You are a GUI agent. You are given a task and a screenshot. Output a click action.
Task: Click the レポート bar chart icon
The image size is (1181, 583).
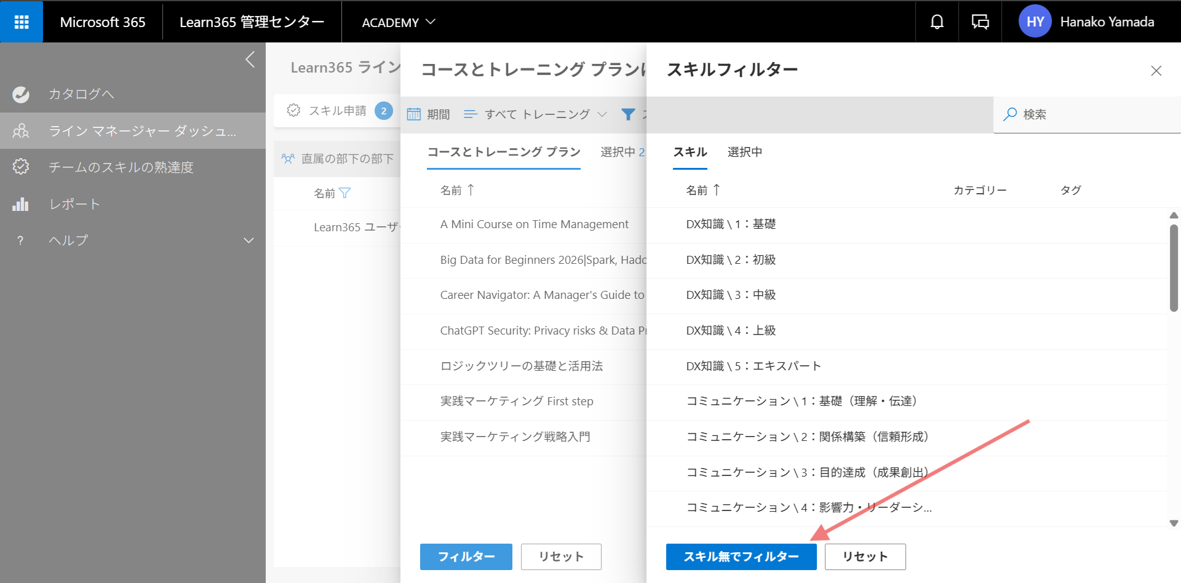coord(21,204)
